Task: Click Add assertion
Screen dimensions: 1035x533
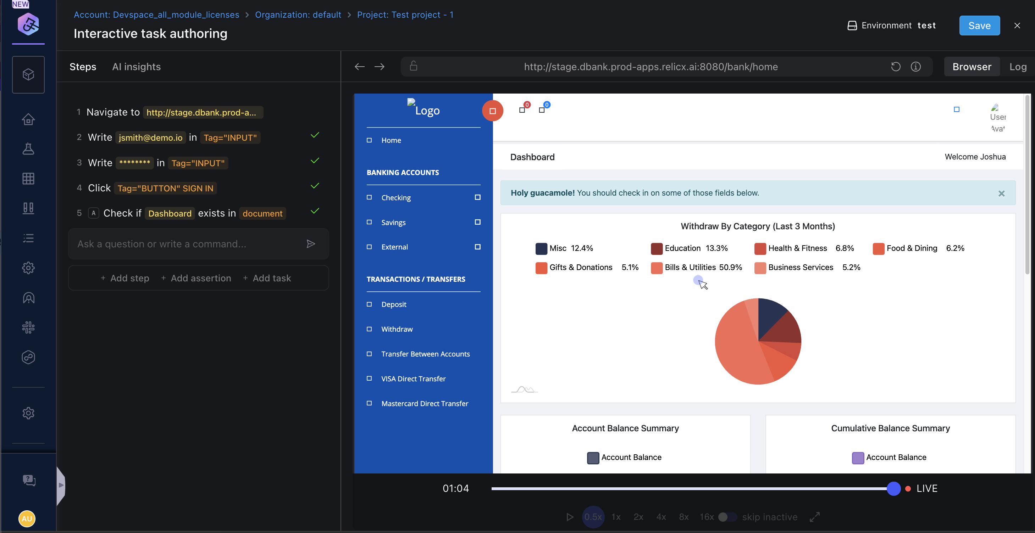Action: tap(196, 278)
